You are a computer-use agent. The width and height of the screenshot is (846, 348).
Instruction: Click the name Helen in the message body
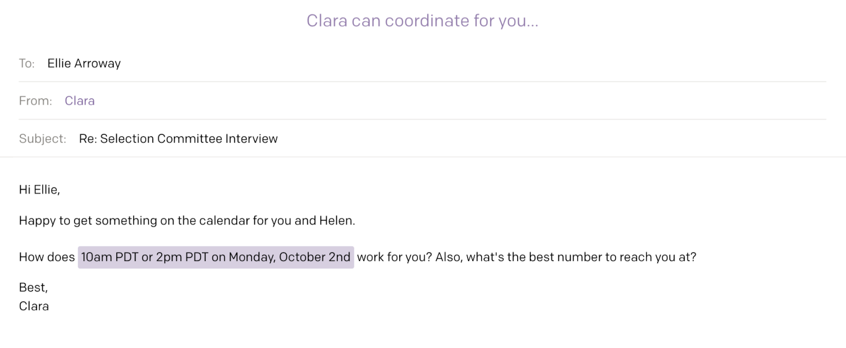(336, 221)
